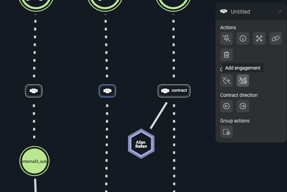The height and width of the screenshot is (192, 287).
Task: Click the chain link icon
Action: pyautogui.click(x=275, y=39)
